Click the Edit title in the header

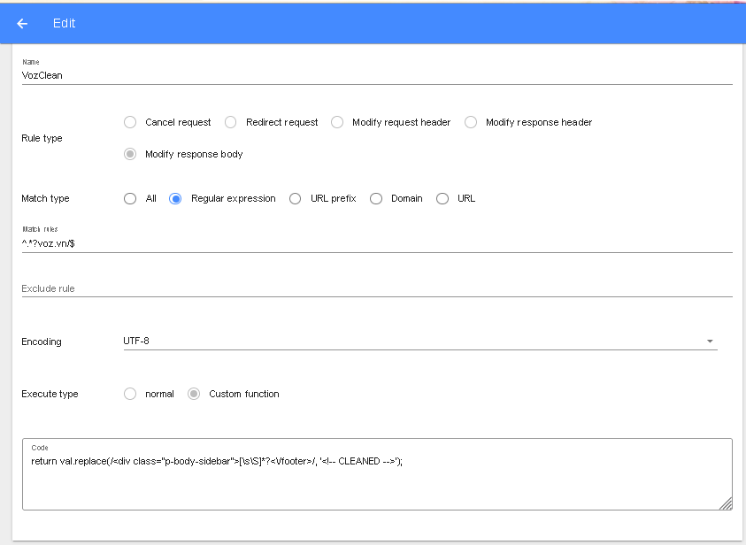coord(64,23)
